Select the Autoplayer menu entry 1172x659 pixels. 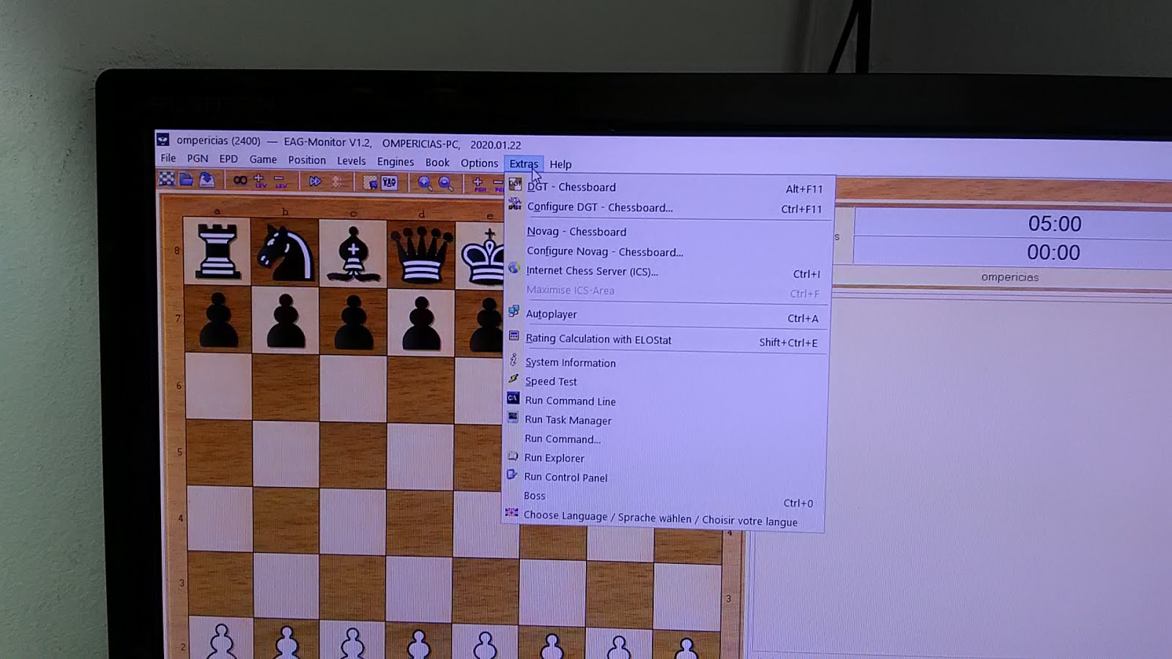click(665, 315)
